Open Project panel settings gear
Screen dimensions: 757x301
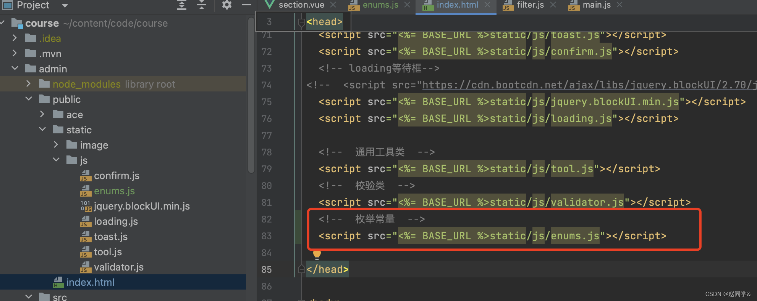coord(227,5)
